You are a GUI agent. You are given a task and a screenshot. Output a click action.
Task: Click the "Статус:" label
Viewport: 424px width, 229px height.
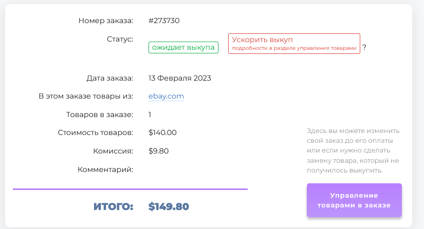pos(120,39)
